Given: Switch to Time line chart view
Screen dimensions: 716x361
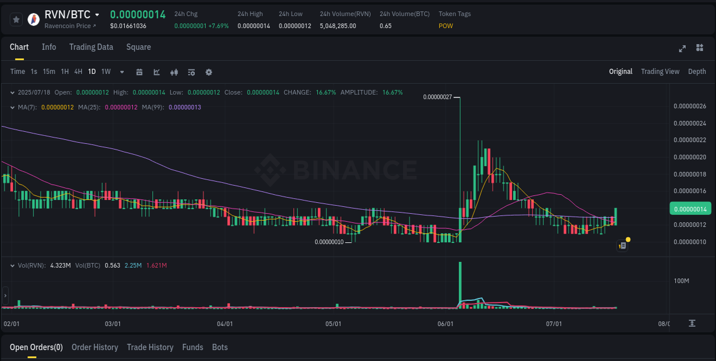Looking at the screenshot, I should point(18,72).
